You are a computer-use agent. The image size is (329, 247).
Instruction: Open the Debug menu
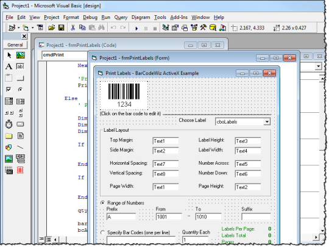(x=90, y=17)
